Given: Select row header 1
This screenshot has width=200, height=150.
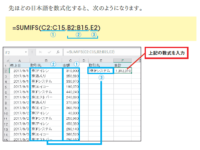Looking at the screenshot, I should click(x=6, y=65).
